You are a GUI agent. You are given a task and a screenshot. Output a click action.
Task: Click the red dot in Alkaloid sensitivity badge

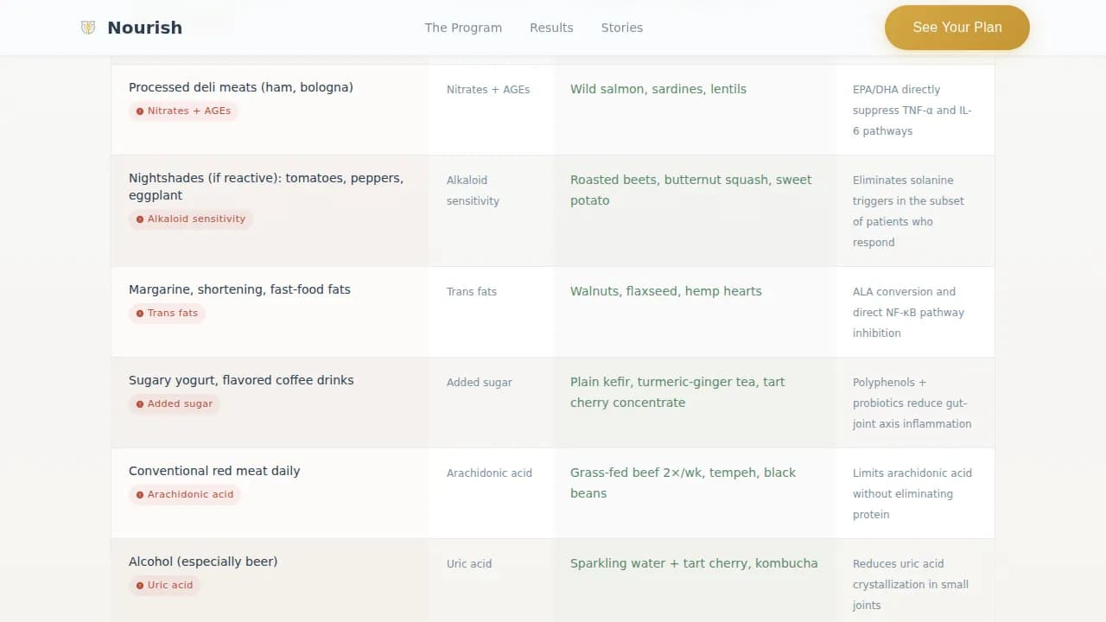[140, 219]
